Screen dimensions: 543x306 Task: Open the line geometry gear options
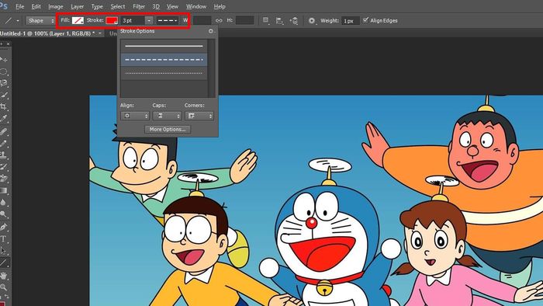point(312,21)
